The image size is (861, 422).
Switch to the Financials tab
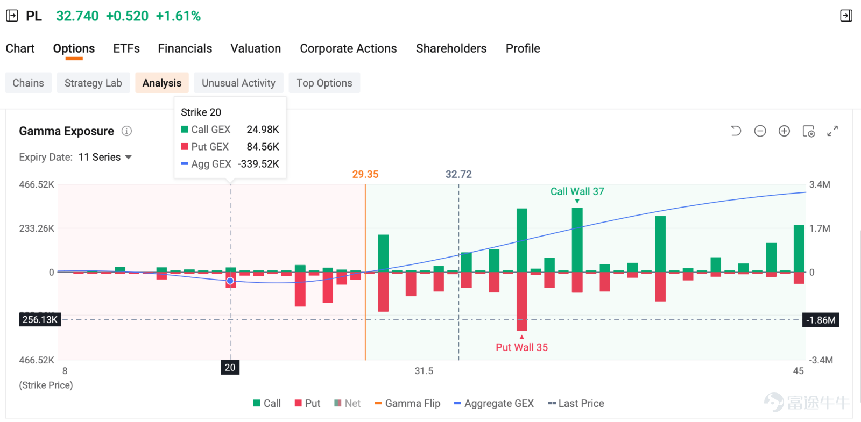coord(185,48)
